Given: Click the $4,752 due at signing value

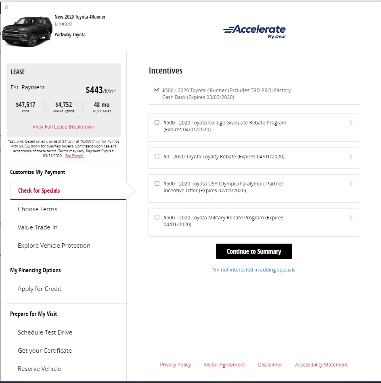Looking at the screenshot, I should click(64, 105).
